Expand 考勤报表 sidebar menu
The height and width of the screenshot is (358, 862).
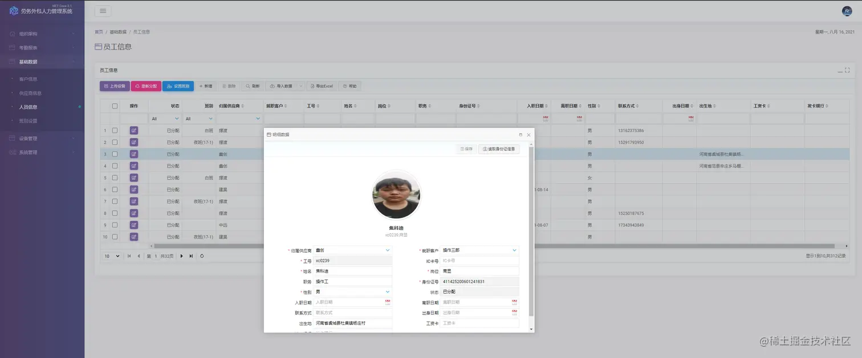(x=42, y=48)
